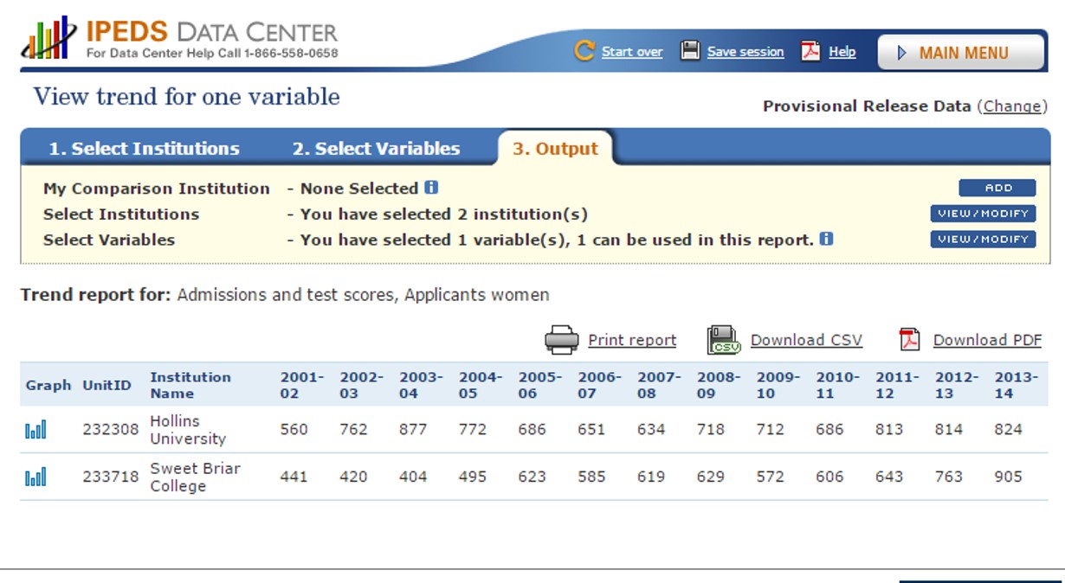This screenshot has width=1065, height=583.
Task: Show info icon next to None Selected
Action: pos(431,188)
